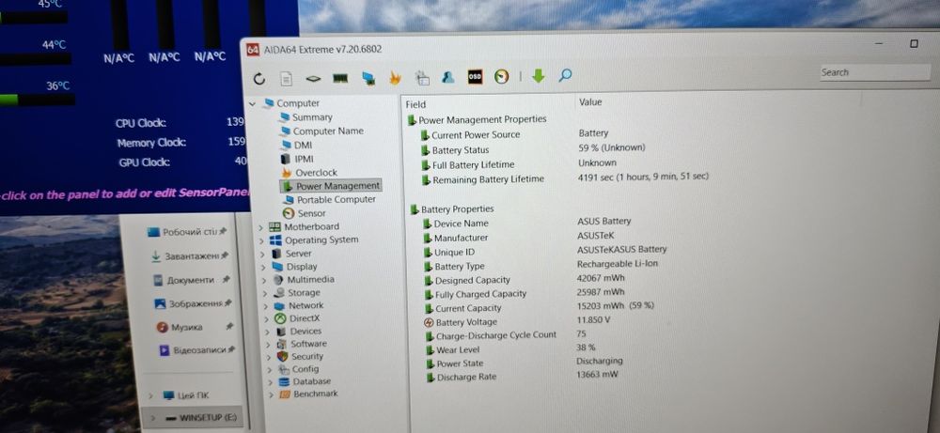Open the Report toolbar icon

[x=287, y=79]
